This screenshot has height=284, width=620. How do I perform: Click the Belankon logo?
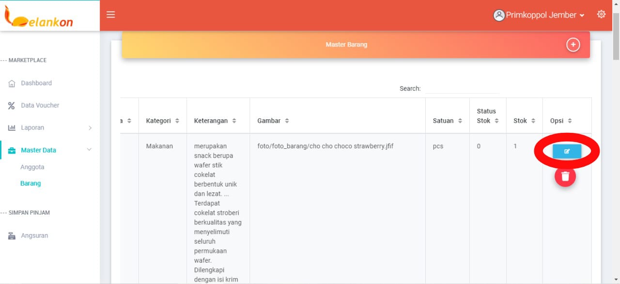click(39, 17)
